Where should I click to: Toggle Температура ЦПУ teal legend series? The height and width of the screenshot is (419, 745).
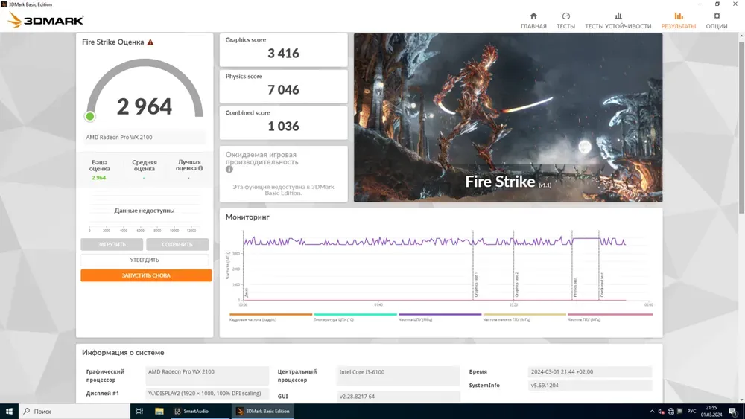pos(355,317)
